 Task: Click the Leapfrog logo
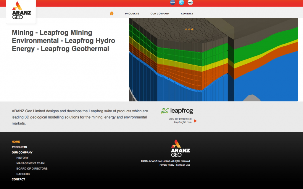click(x=177, y=111)
